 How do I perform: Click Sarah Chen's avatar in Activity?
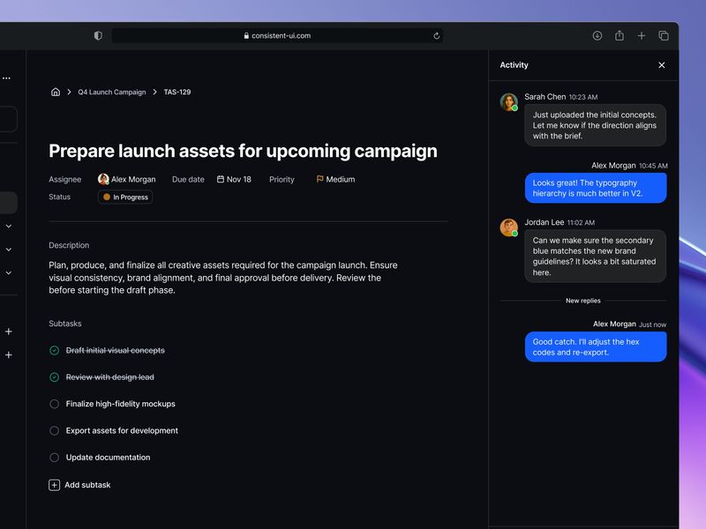[x=508, y=101]
